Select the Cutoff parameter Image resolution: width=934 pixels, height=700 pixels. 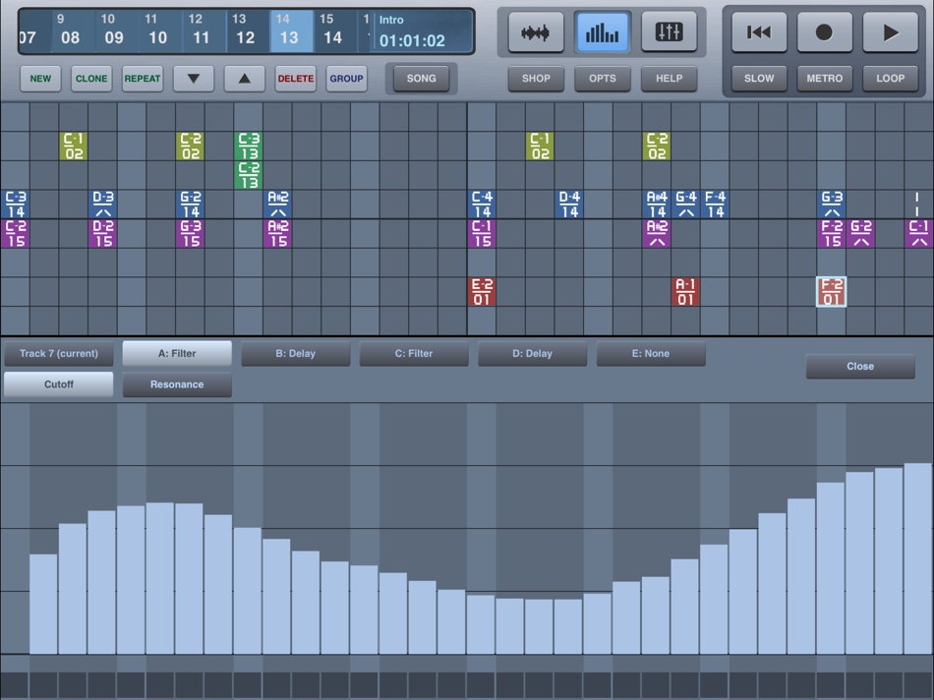[58, 384]
